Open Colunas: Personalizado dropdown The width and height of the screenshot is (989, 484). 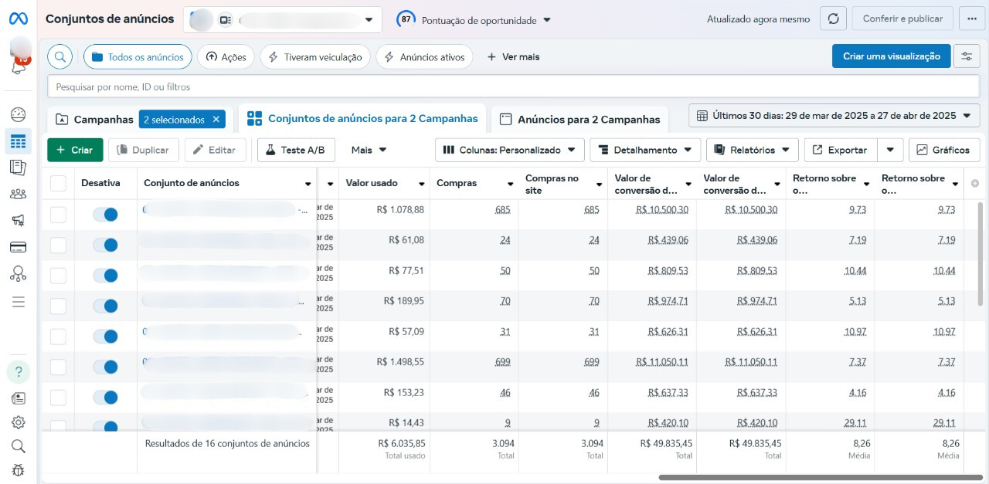point(509,150)
